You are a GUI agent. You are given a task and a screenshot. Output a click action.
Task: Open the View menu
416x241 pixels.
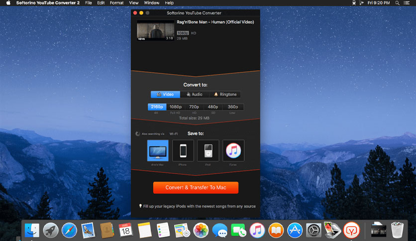click(x=134, y=3)
